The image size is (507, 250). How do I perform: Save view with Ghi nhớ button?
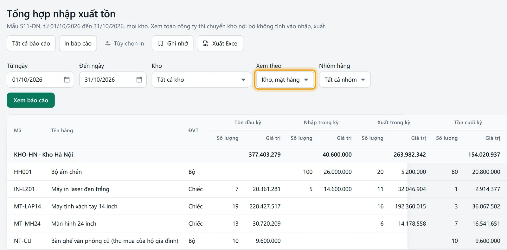(173, 43)
